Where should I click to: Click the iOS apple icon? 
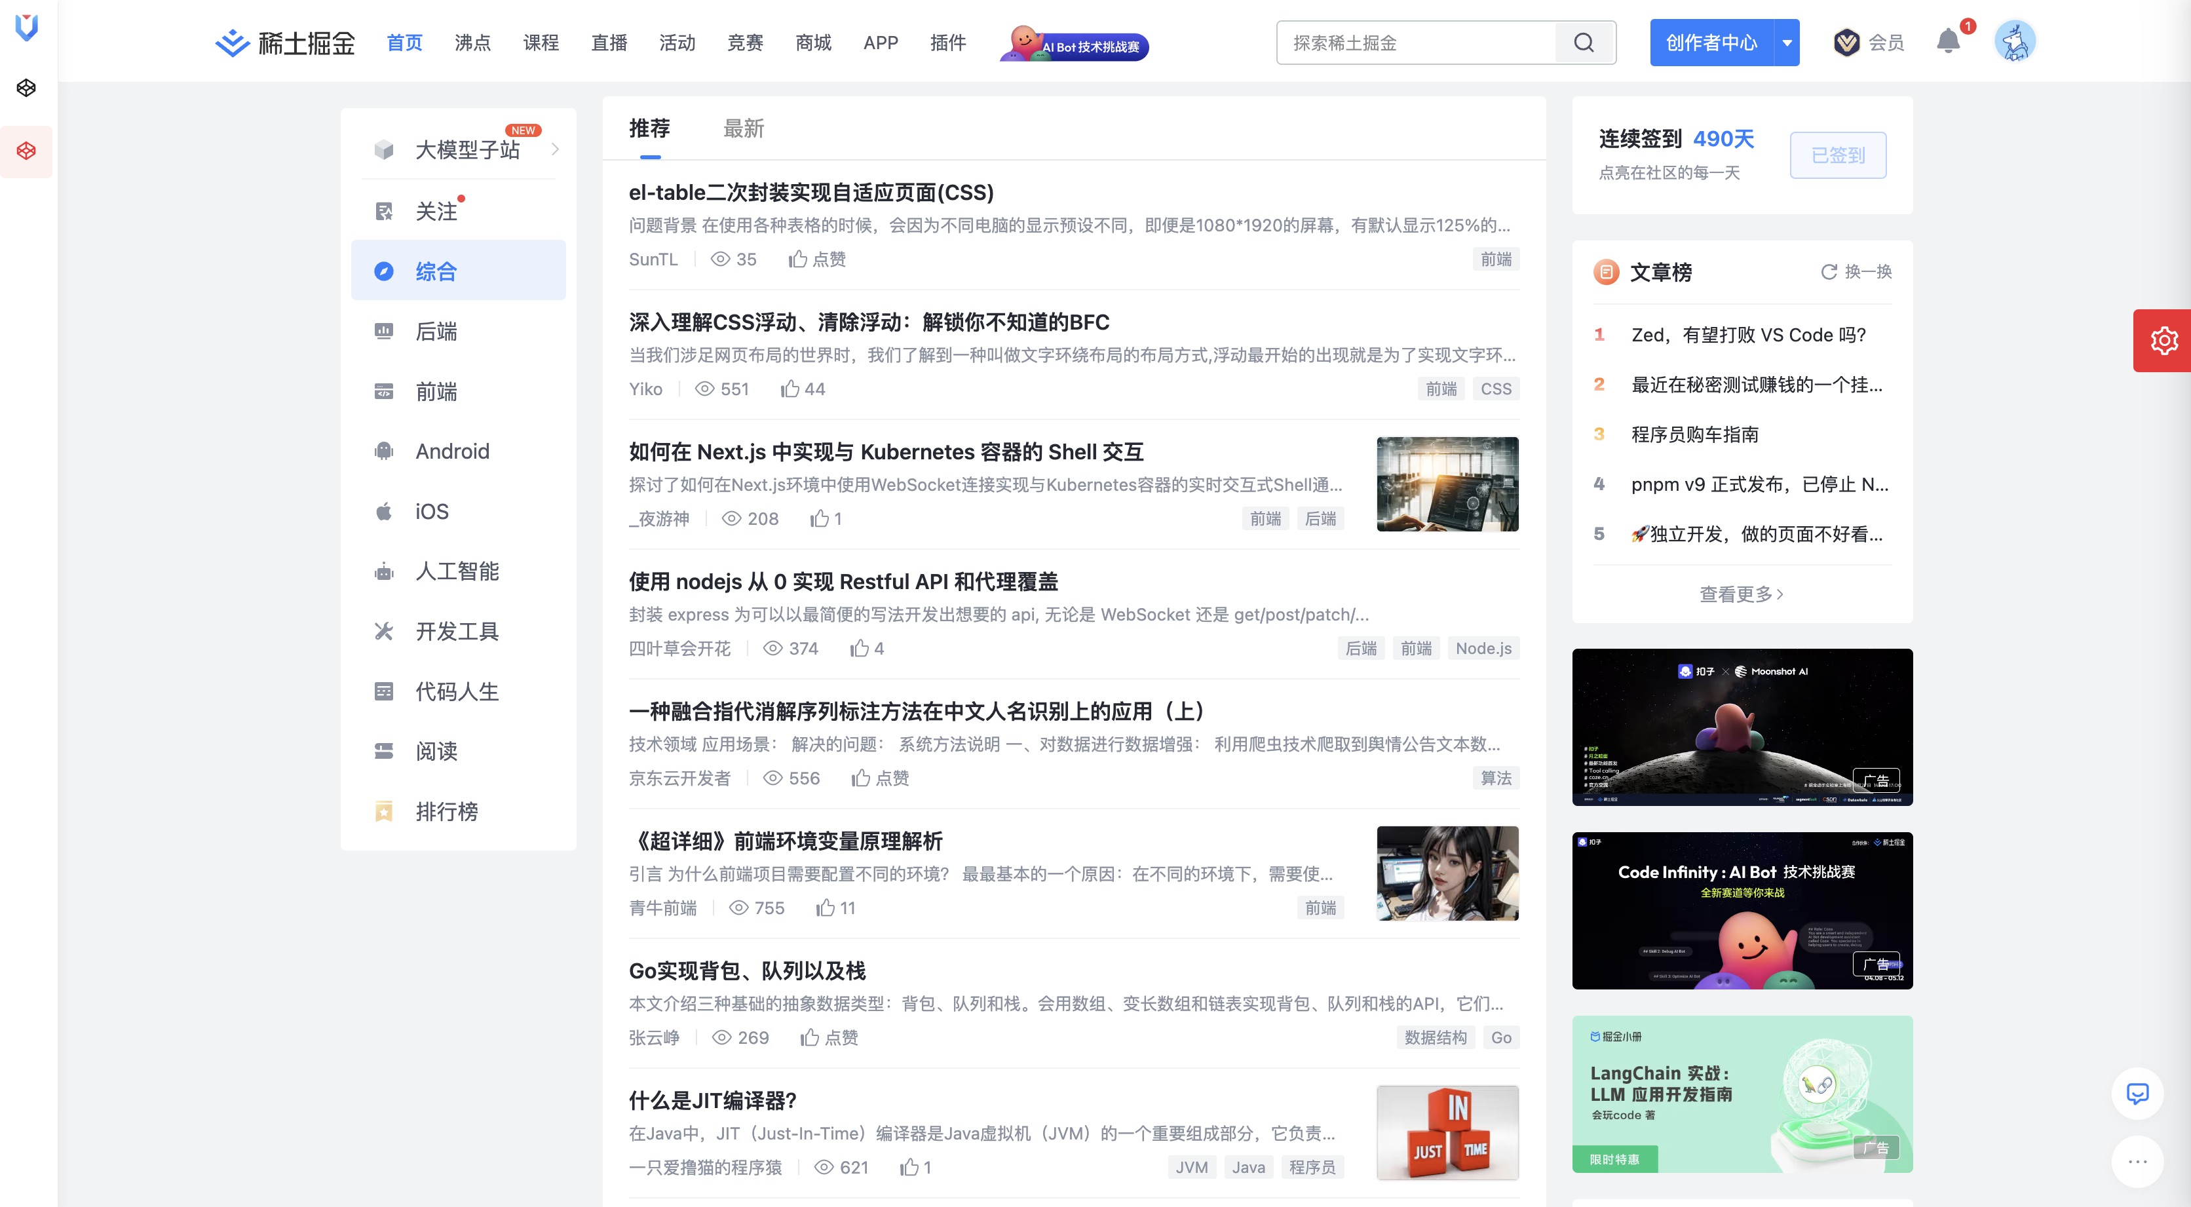[383, 510]
